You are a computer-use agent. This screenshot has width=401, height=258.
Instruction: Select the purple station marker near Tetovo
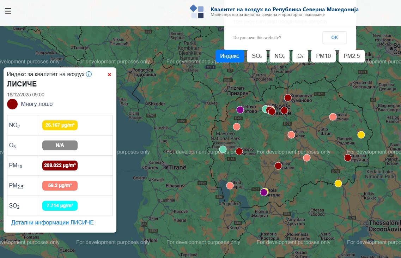pyautogui.click(x=240, y=110)
